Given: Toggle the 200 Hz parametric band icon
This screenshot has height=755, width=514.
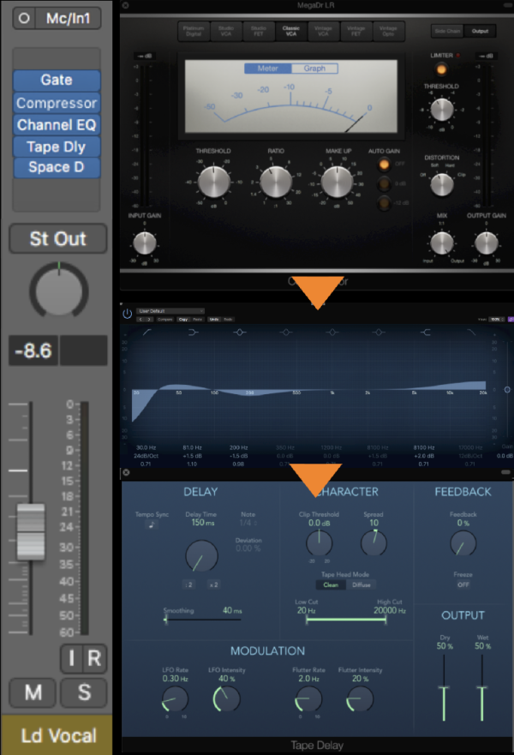Looking at the screenshot, I should coord(240,333).
